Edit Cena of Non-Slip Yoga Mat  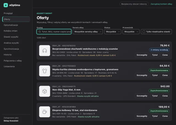165,96
